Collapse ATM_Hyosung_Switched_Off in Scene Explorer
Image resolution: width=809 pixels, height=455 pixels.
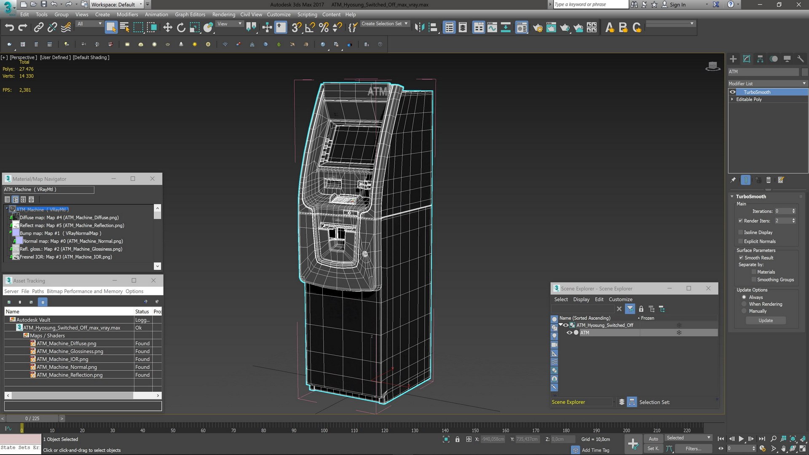click(561, 325)
